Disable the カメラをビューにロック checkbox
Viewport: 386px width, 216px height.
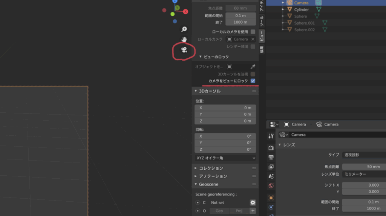point(253,81)
